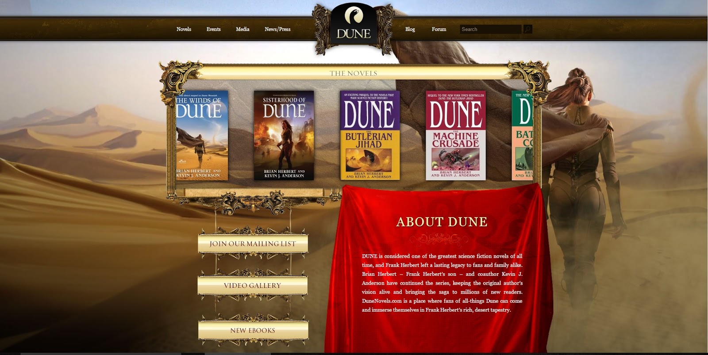Select the Sisterhood of Dune cover

284,135
